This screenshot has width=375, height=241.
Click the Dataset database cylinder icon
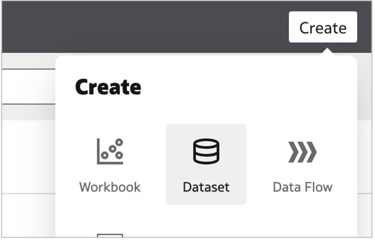click(x=206, y=151)
